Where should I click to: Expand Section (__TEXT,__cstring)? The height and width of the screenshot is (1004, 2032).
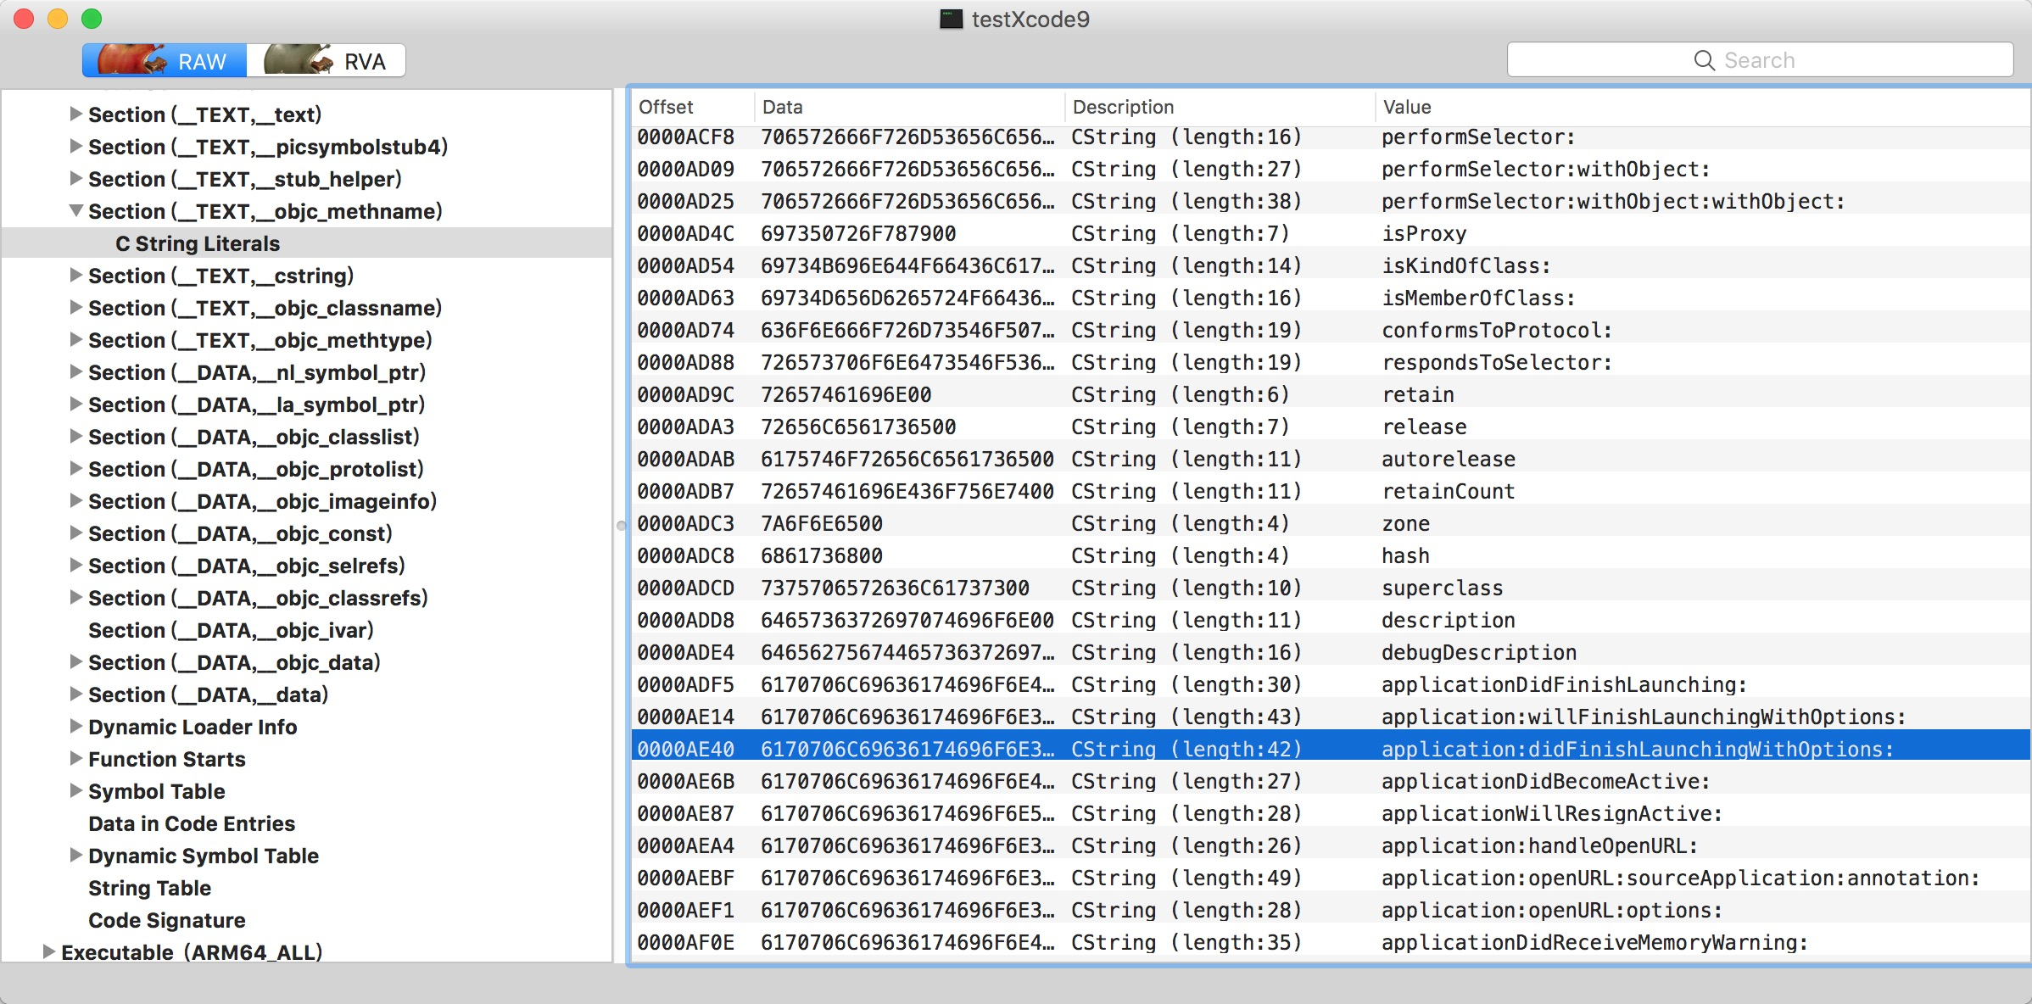point(75,275)
